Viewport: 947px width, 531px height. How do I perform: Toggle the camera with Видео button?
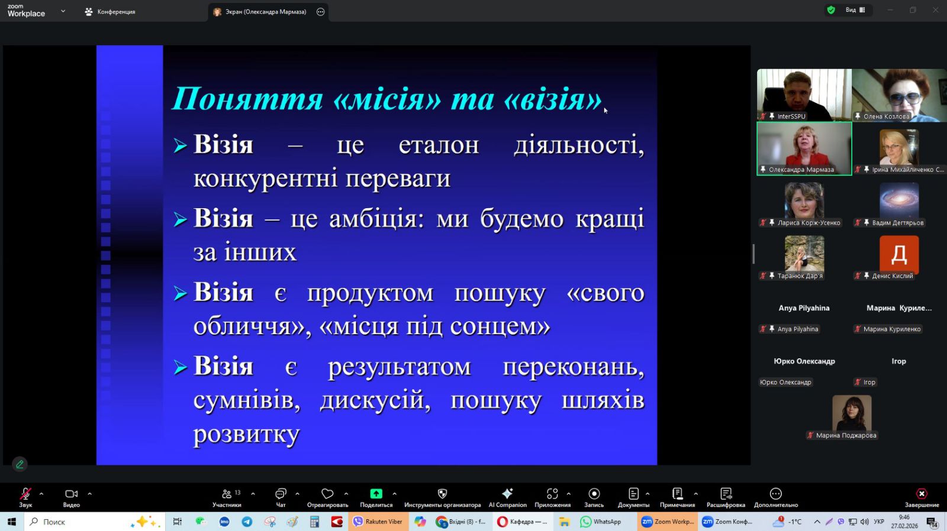(x=71, y=494)
